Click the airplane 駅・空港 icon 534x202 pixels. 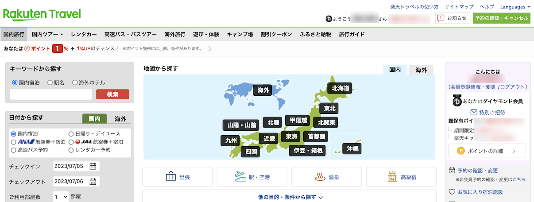click(240, 177)
